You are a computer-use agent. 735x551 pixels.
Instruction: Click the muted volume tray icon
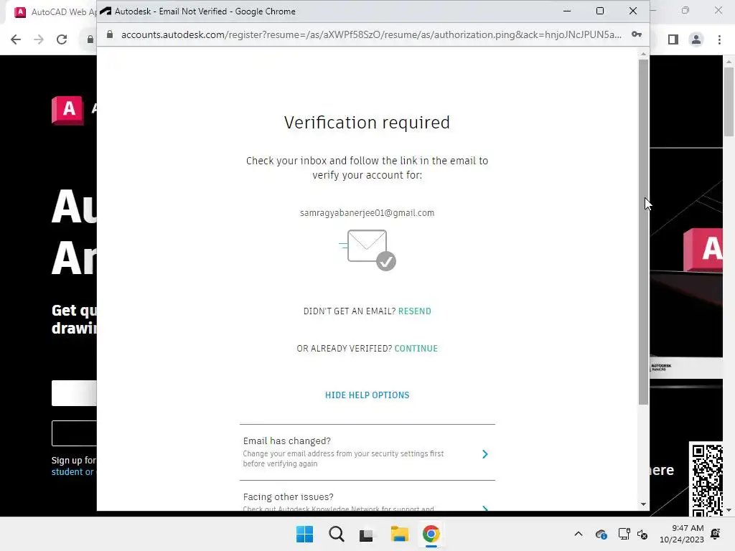tap(642, 534)
